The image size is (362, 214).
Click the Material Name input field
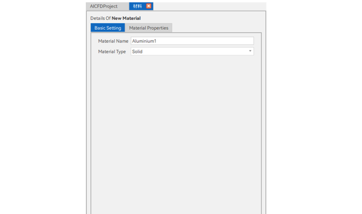pyautogui.click(x=192, y=41)
